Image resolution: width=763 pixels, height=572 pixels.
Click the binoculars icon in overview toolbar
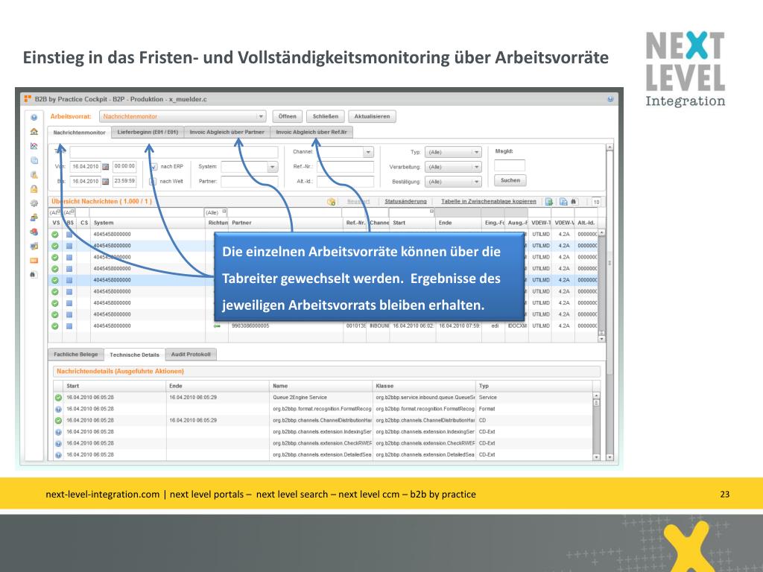(x=574, y=201)
